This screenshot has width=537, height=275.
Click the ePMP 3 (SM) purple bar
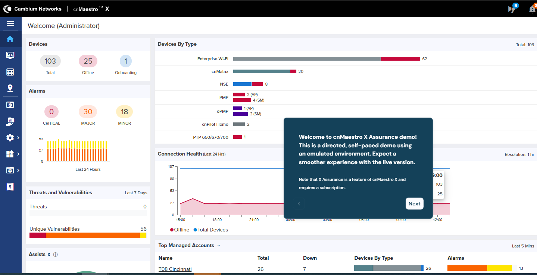point(240,114)
